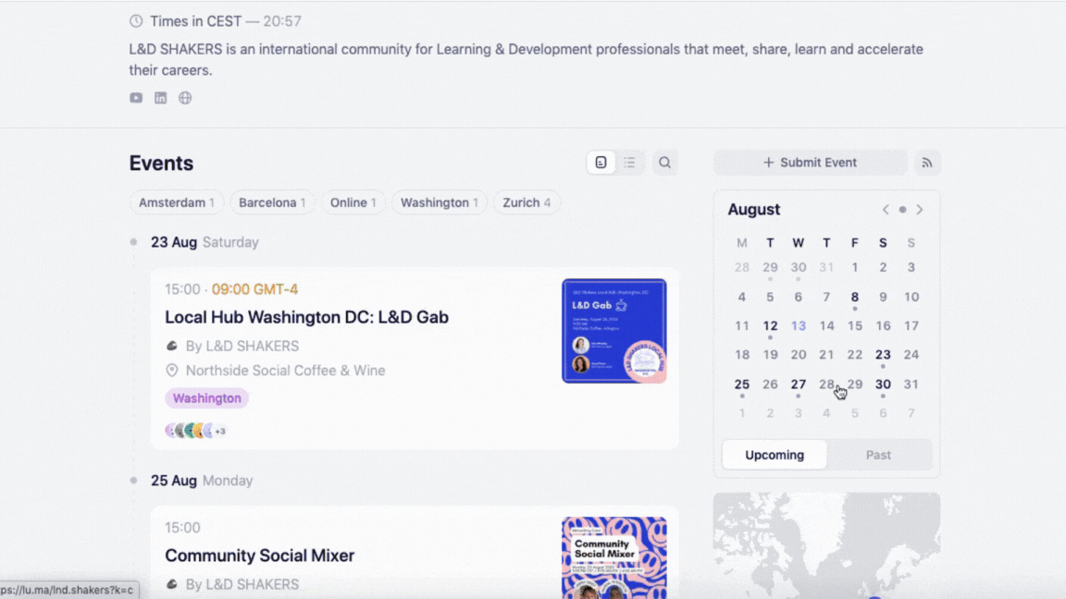Filter events by Barcelona tag
Image resolution: width=1066 pixels, height=599 pixels.
(x=272, y=202)
